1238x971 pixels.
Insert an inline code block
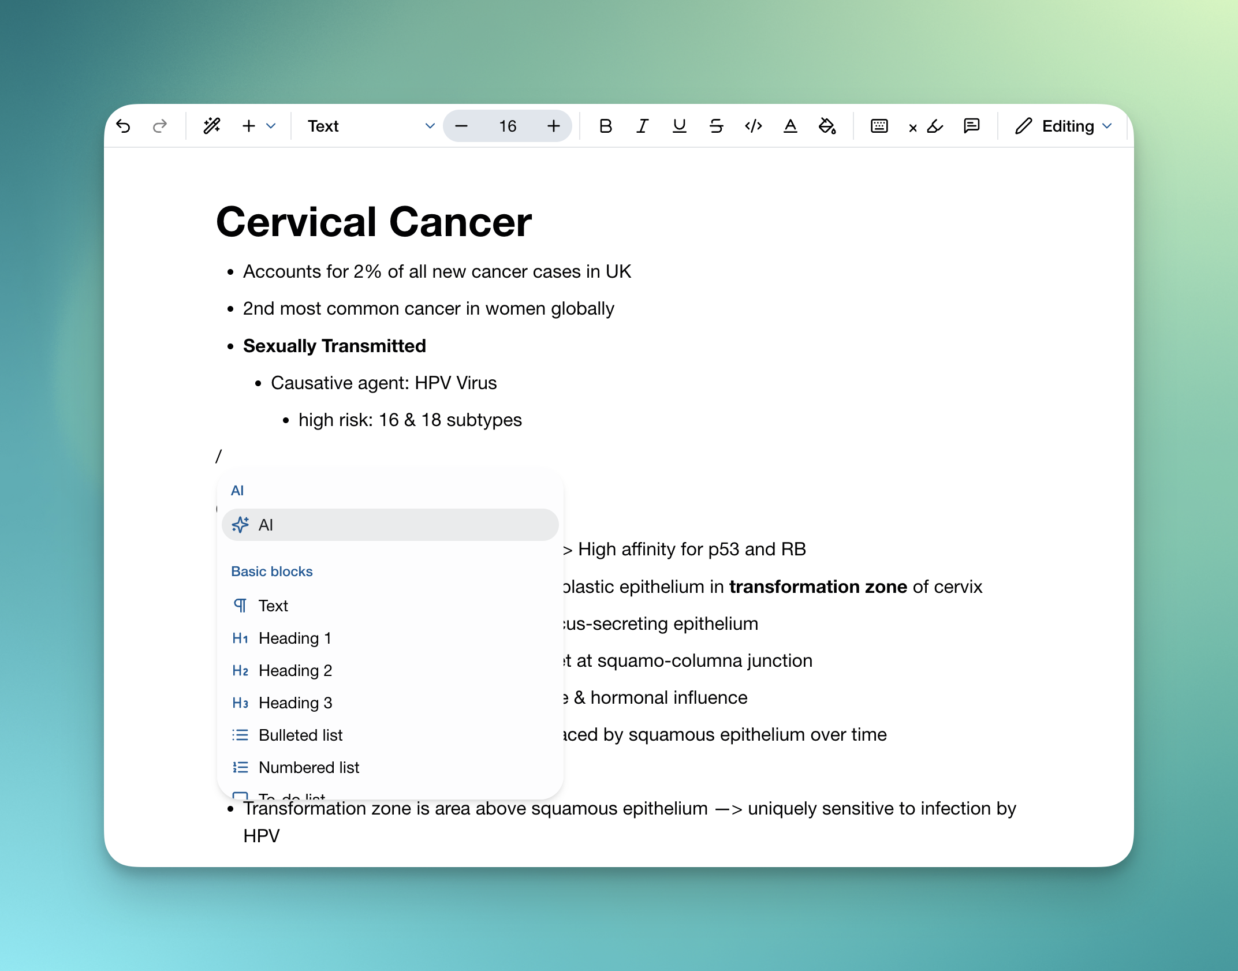pyautogui.click(x=752, y=126)
